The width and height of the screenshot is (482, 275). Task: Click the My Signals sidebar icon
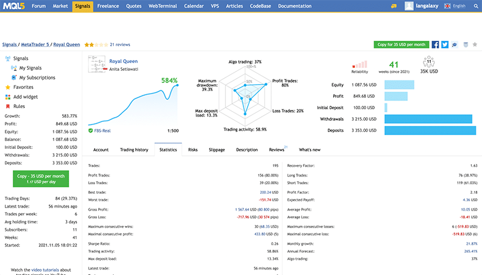(14, 68)
